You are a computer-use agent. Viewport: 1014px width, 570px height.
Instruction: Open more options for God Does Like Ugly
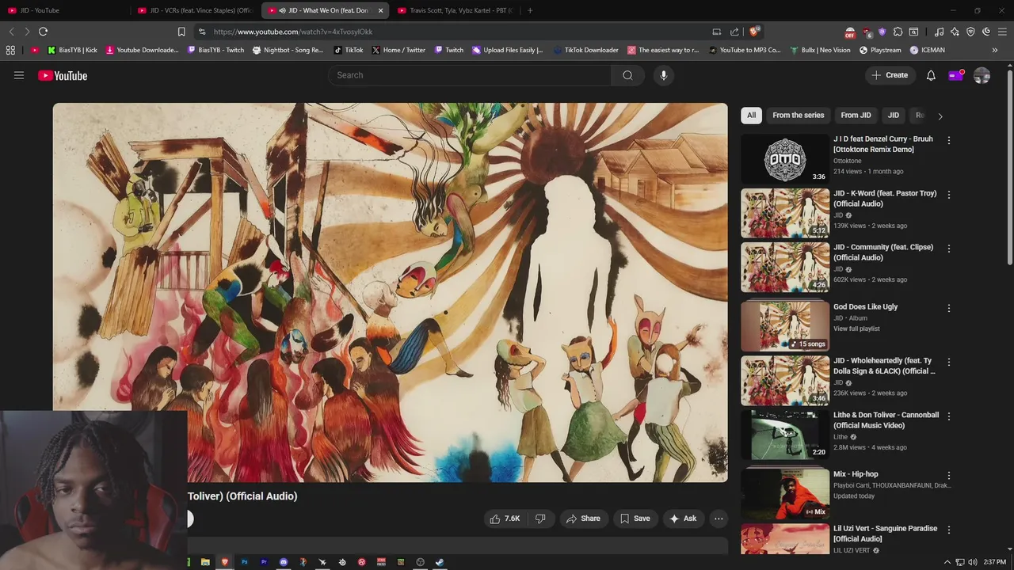[x=948, y=308]
